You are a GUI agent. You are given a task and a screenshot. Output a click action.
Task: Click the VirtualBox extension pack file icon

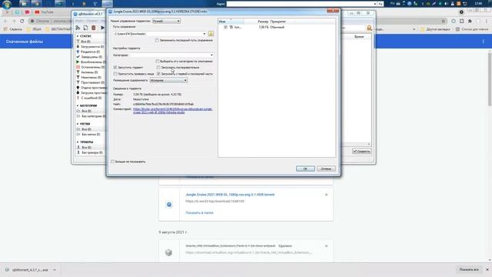pyautogui.click(x=169, y=252)
